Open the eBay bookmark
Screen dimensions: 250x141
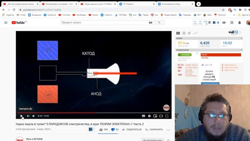click(207, 15)
